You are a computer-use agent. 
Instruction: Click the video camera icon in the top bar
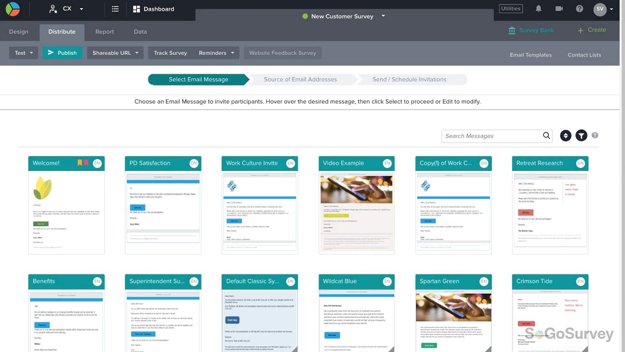tap(558, 8)
